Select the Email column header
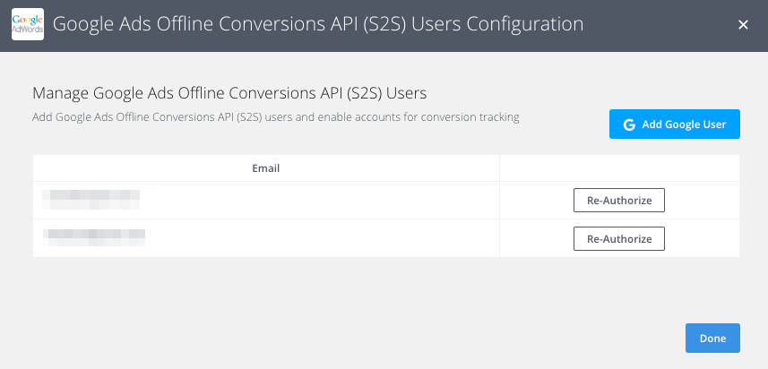 coord(266,168)
